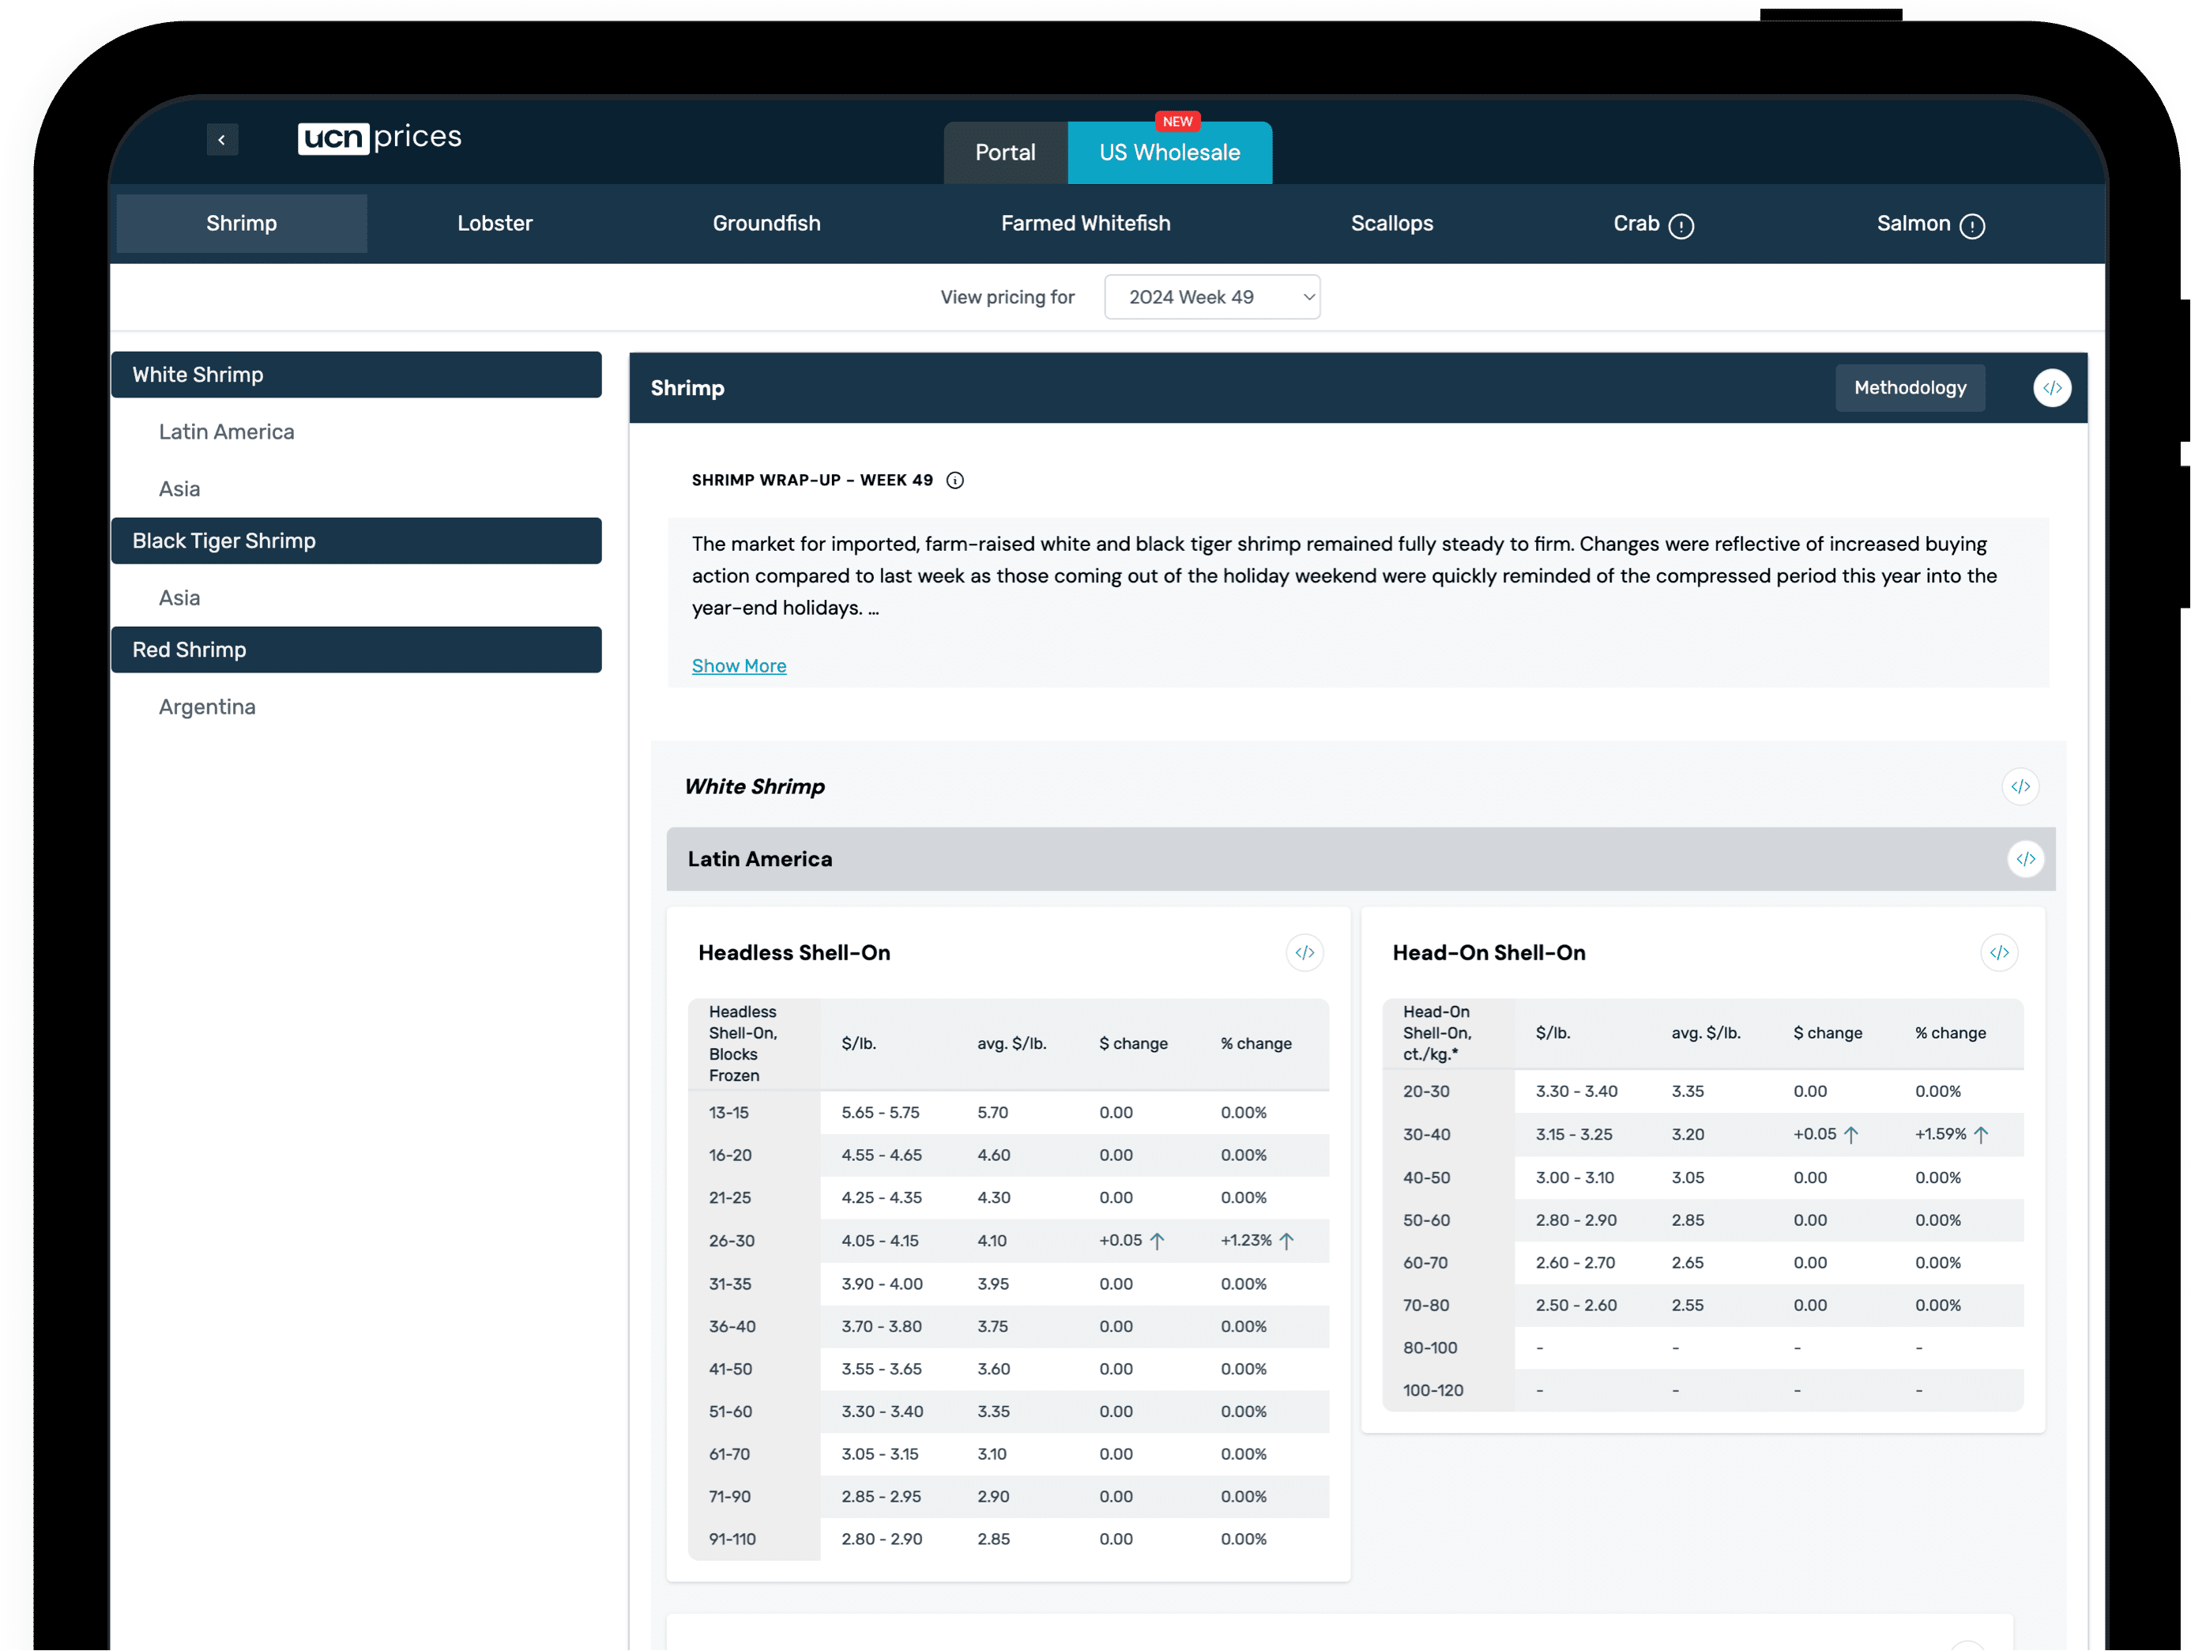Select the Lobster category tab
This screenshot has height=1651, width=2191.
point(495,224)
